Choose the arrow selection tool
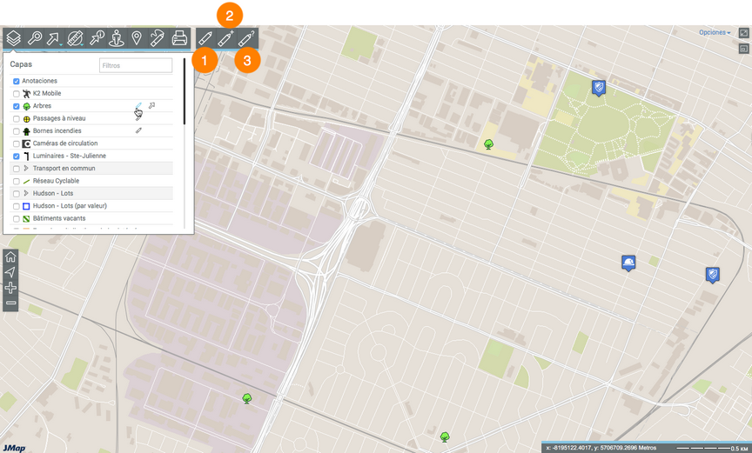 54,38
